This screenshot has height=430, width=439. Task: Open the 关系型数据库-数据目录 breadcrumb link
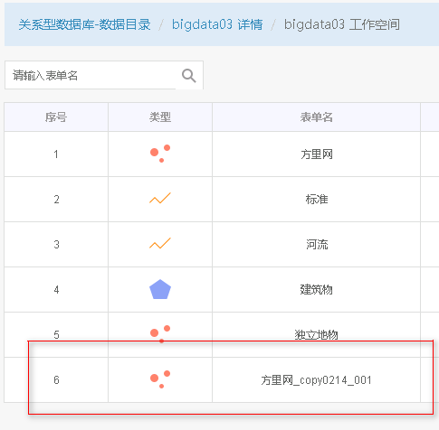pos(84,24)
